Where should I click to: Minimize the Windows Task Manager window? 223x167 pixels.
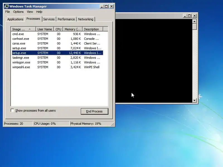[x=102, y=6]
